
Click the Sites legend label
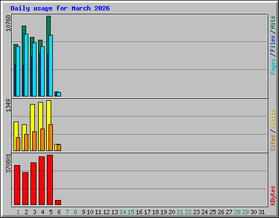click(x=273, y=143)
